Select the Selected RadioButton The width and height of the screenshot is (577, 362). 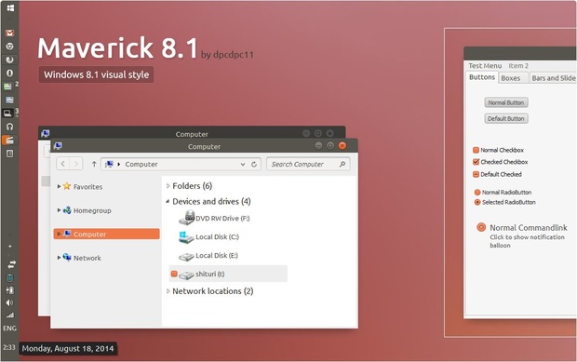pyautogui.click(x=477, y=202)
